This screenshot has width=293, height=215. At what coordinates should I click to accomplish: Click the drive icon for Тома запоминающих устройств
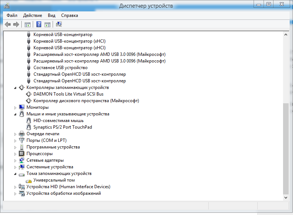(22, 175)
